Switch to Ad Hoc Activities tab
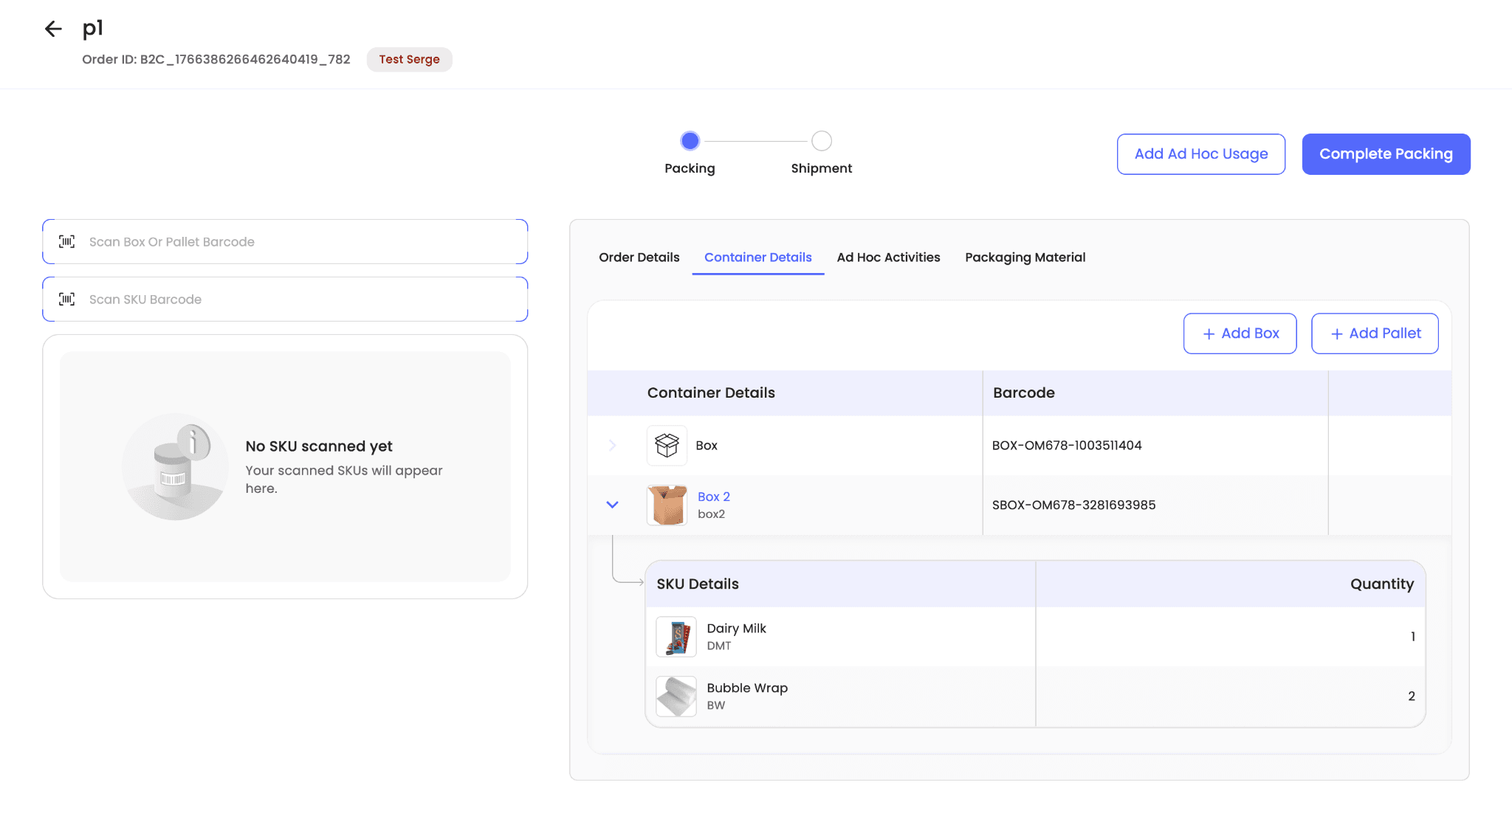This screenshot has height=819, width=1512. coord(888,258)
